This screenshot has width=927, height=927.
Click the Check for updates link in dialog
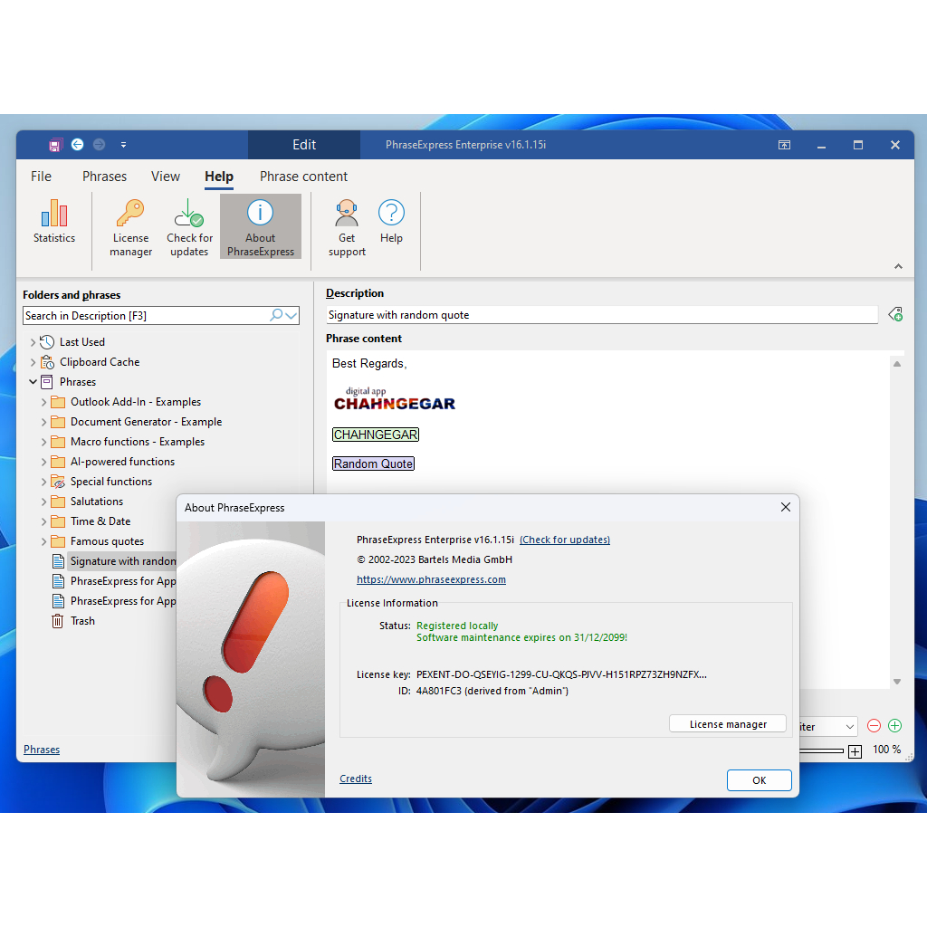565,540
